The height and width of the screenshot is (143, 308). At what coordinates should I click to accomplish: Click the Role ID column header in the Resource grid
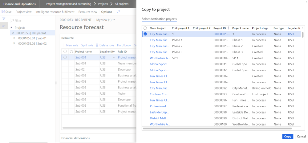(122, 51)
